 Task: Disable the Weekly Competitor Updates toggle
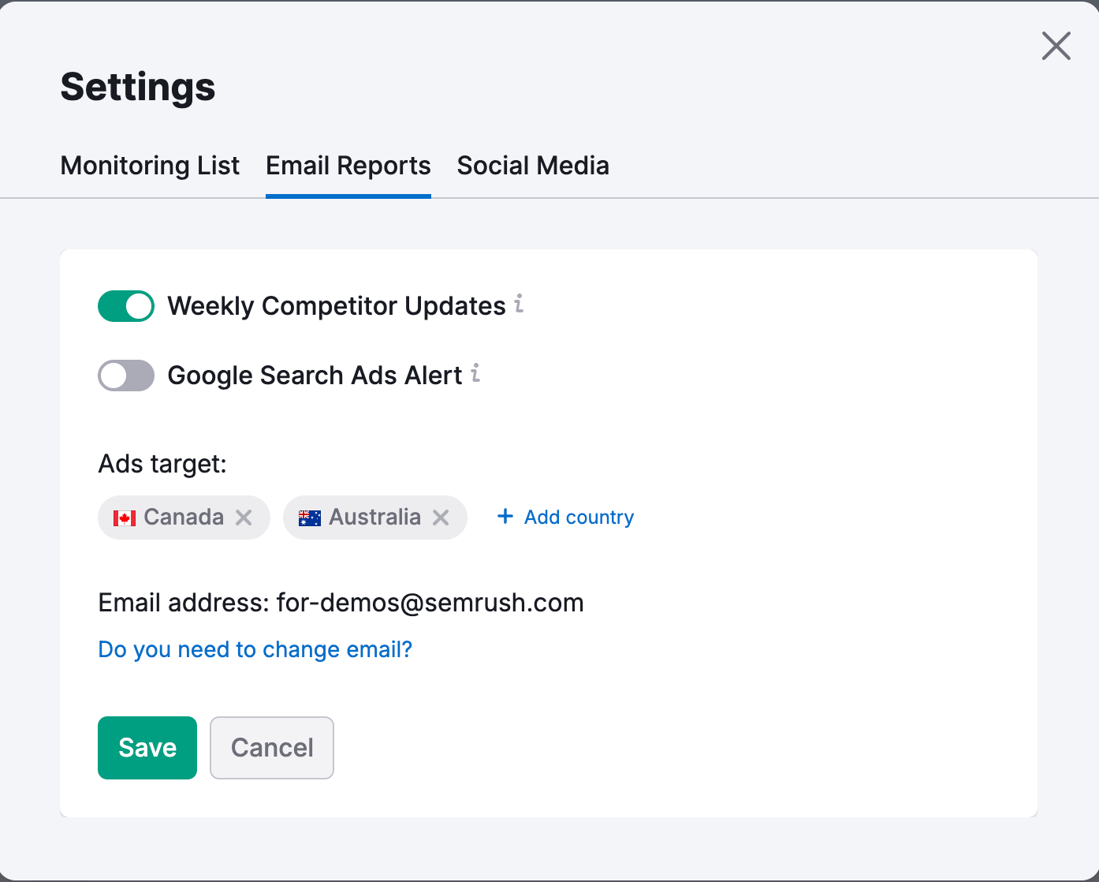[125, 306]
